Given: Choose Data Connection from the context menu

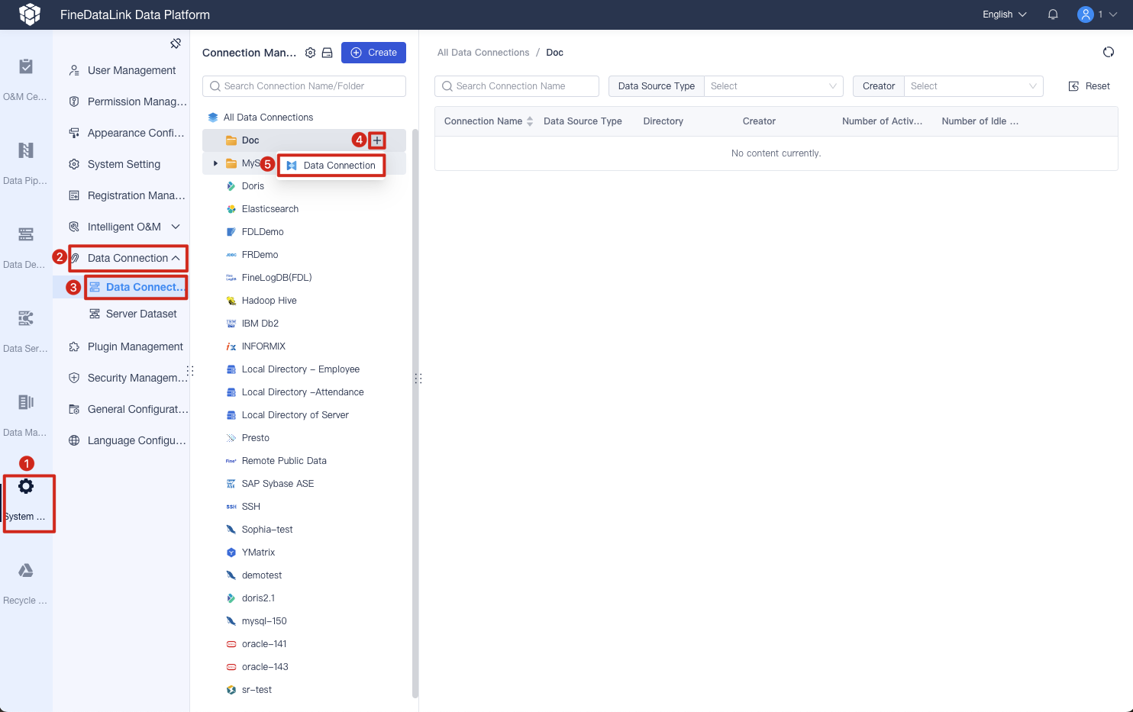Looking at the screenshot, I should point(339,165).
